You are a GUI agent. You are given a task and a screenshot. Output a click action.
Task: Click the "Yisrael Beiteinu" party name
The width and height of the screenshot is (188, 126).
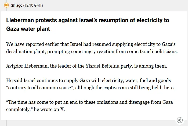tap(109, 66)
